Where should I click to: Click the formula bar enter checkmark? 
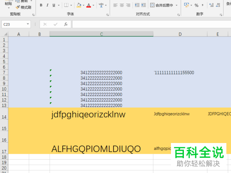tap(55, 24)
